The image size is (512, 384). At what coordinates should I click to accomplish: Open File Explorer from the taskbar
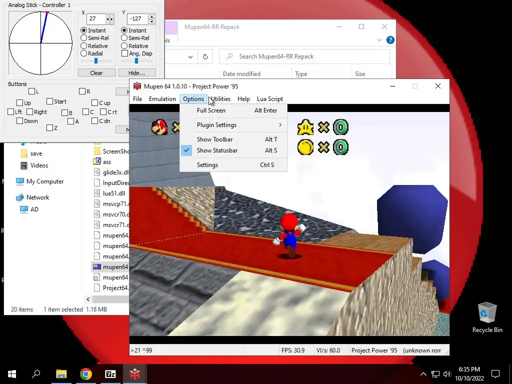pos(61,374)
